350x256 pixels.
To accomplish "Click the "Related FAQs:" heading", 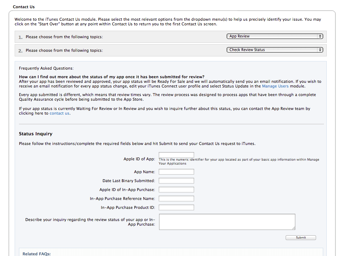I will pyautogui.click(x=36, y=254).
